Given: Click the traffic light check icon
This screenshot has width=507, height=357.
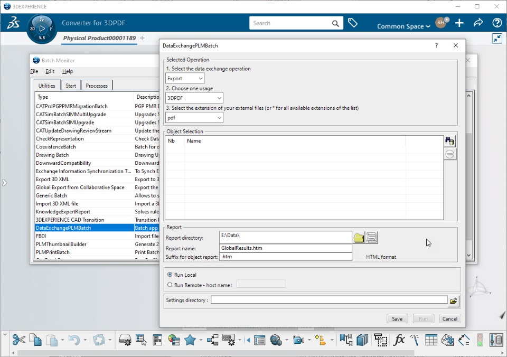Looking at the screenshot, I should 480,340.
